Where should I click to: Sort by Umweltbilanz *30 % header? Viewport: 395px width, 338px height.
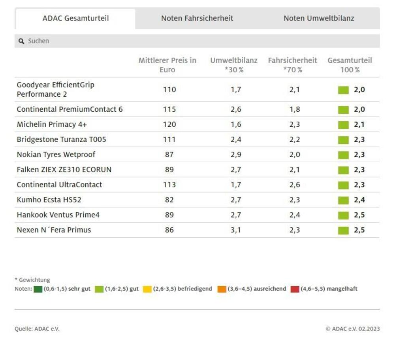pos(234,65)
